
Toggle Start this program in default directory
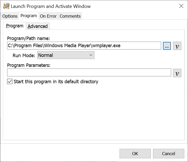(10, 82)
